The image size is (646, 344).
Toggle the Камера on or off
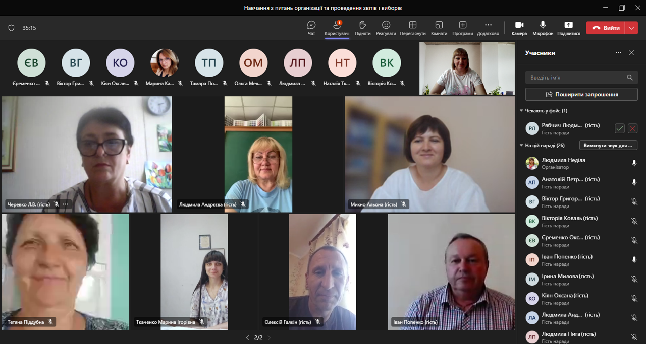coord(519,28)
